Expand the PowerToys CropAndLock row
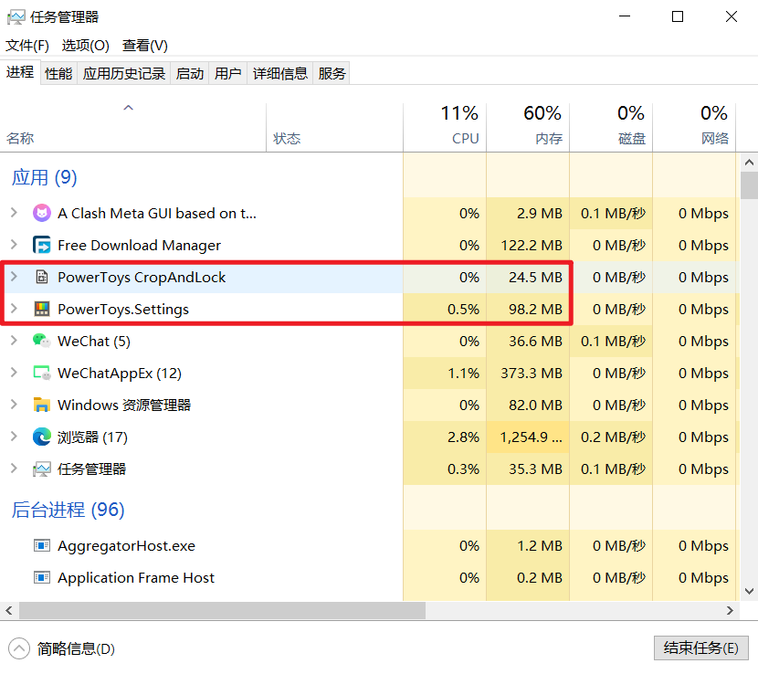758x674 pixels. click(x=14, y=277)
